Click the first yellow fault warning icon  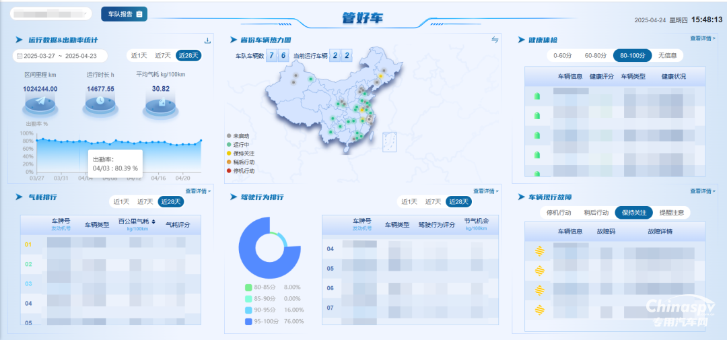coord(539,252)
